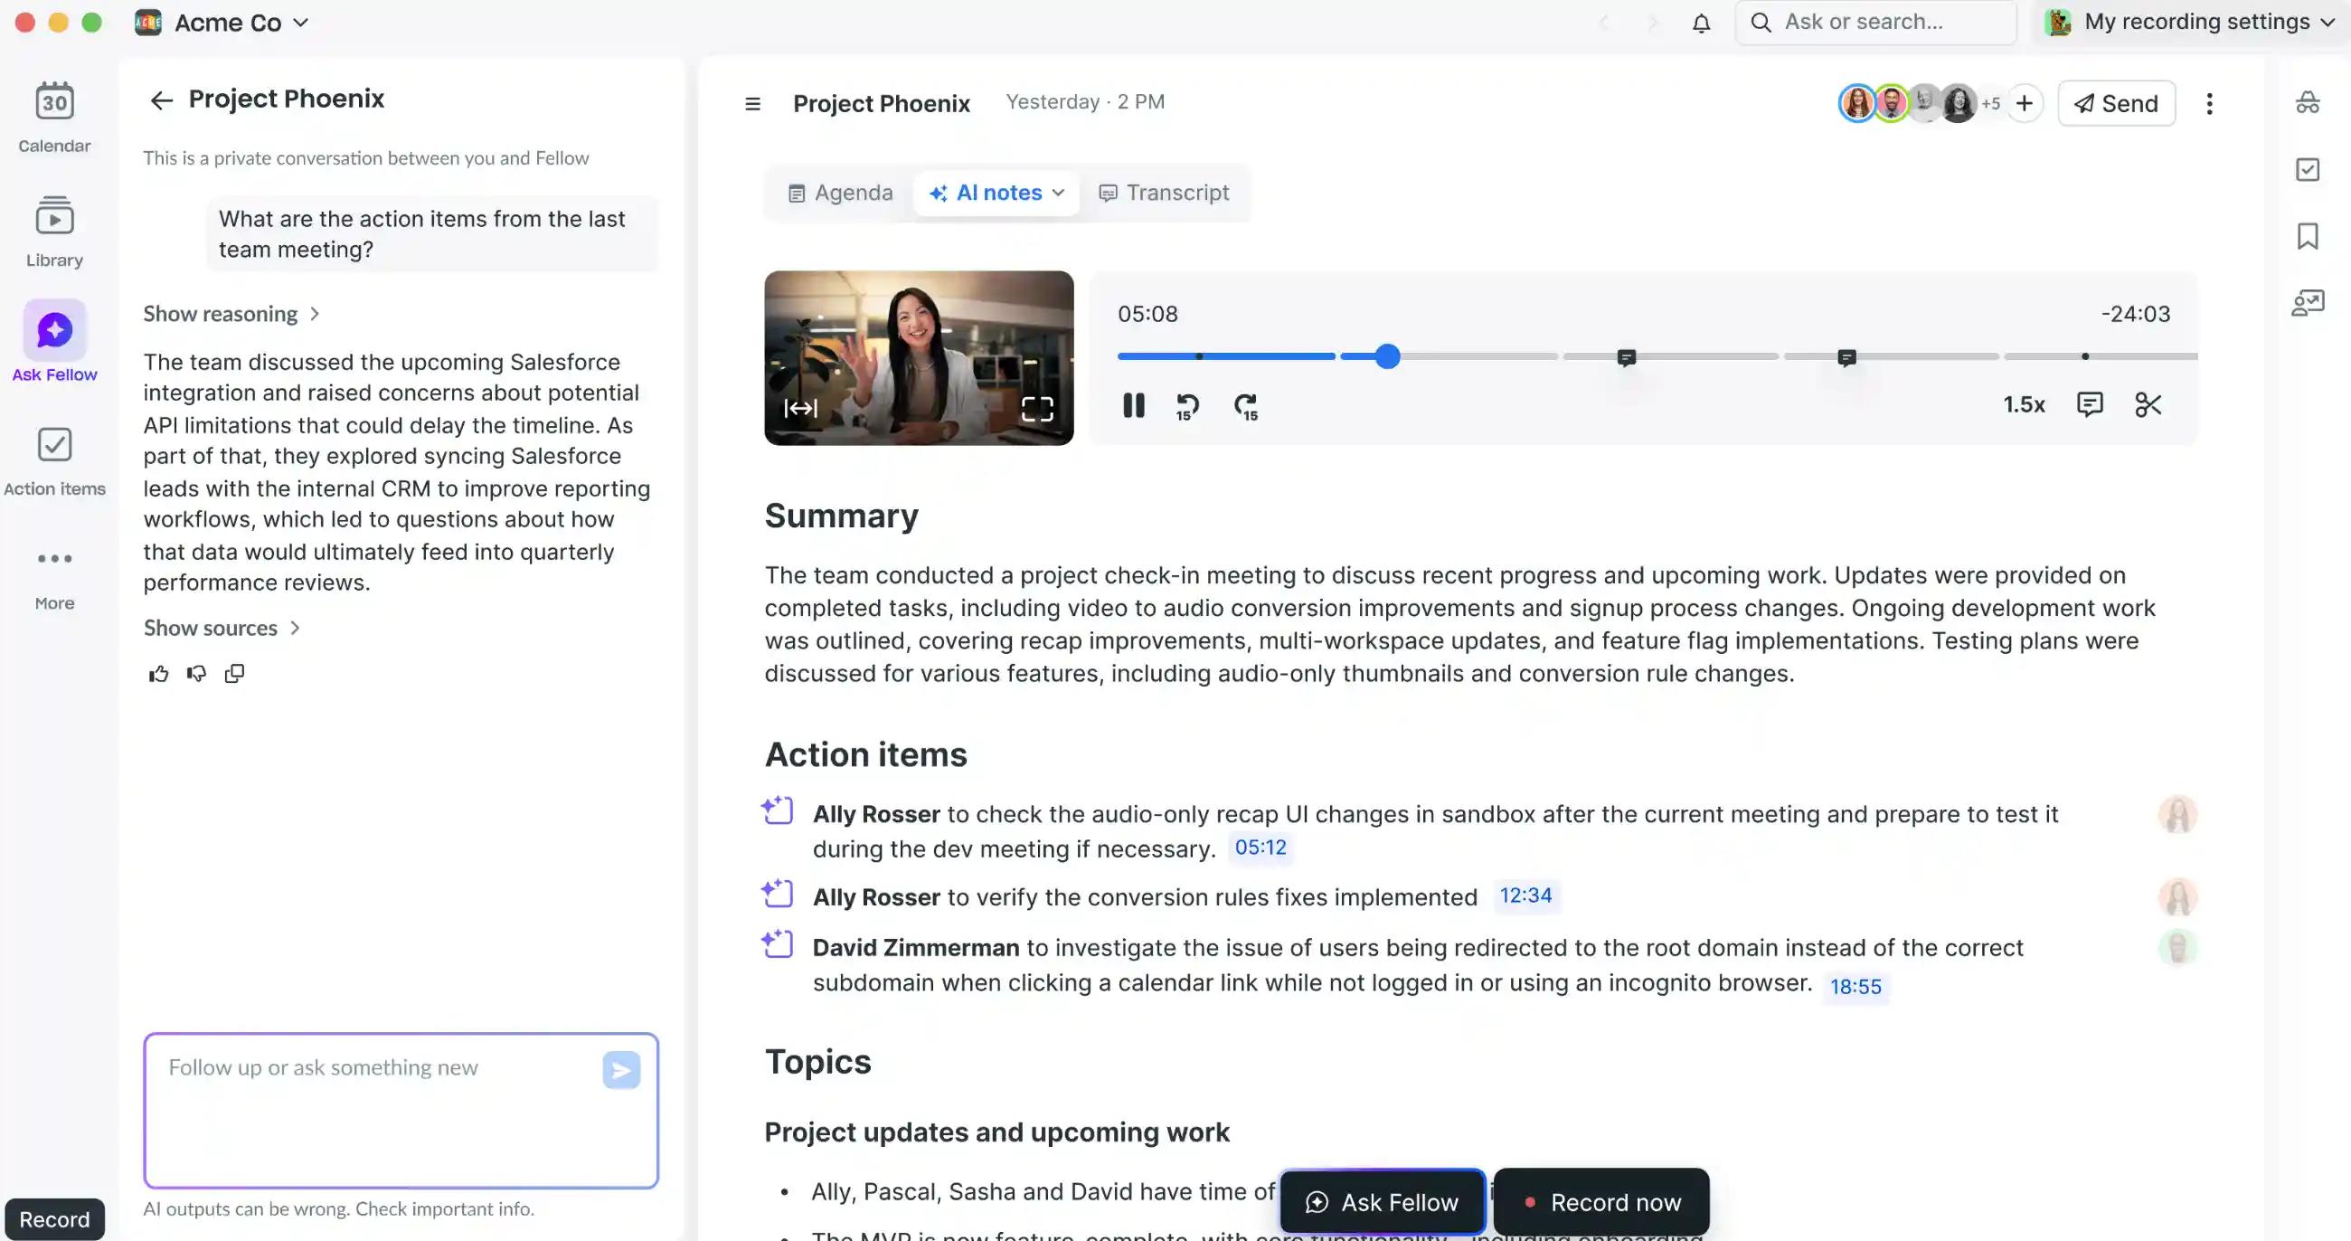Open the Agenda tab

click(x=840, y=193)
